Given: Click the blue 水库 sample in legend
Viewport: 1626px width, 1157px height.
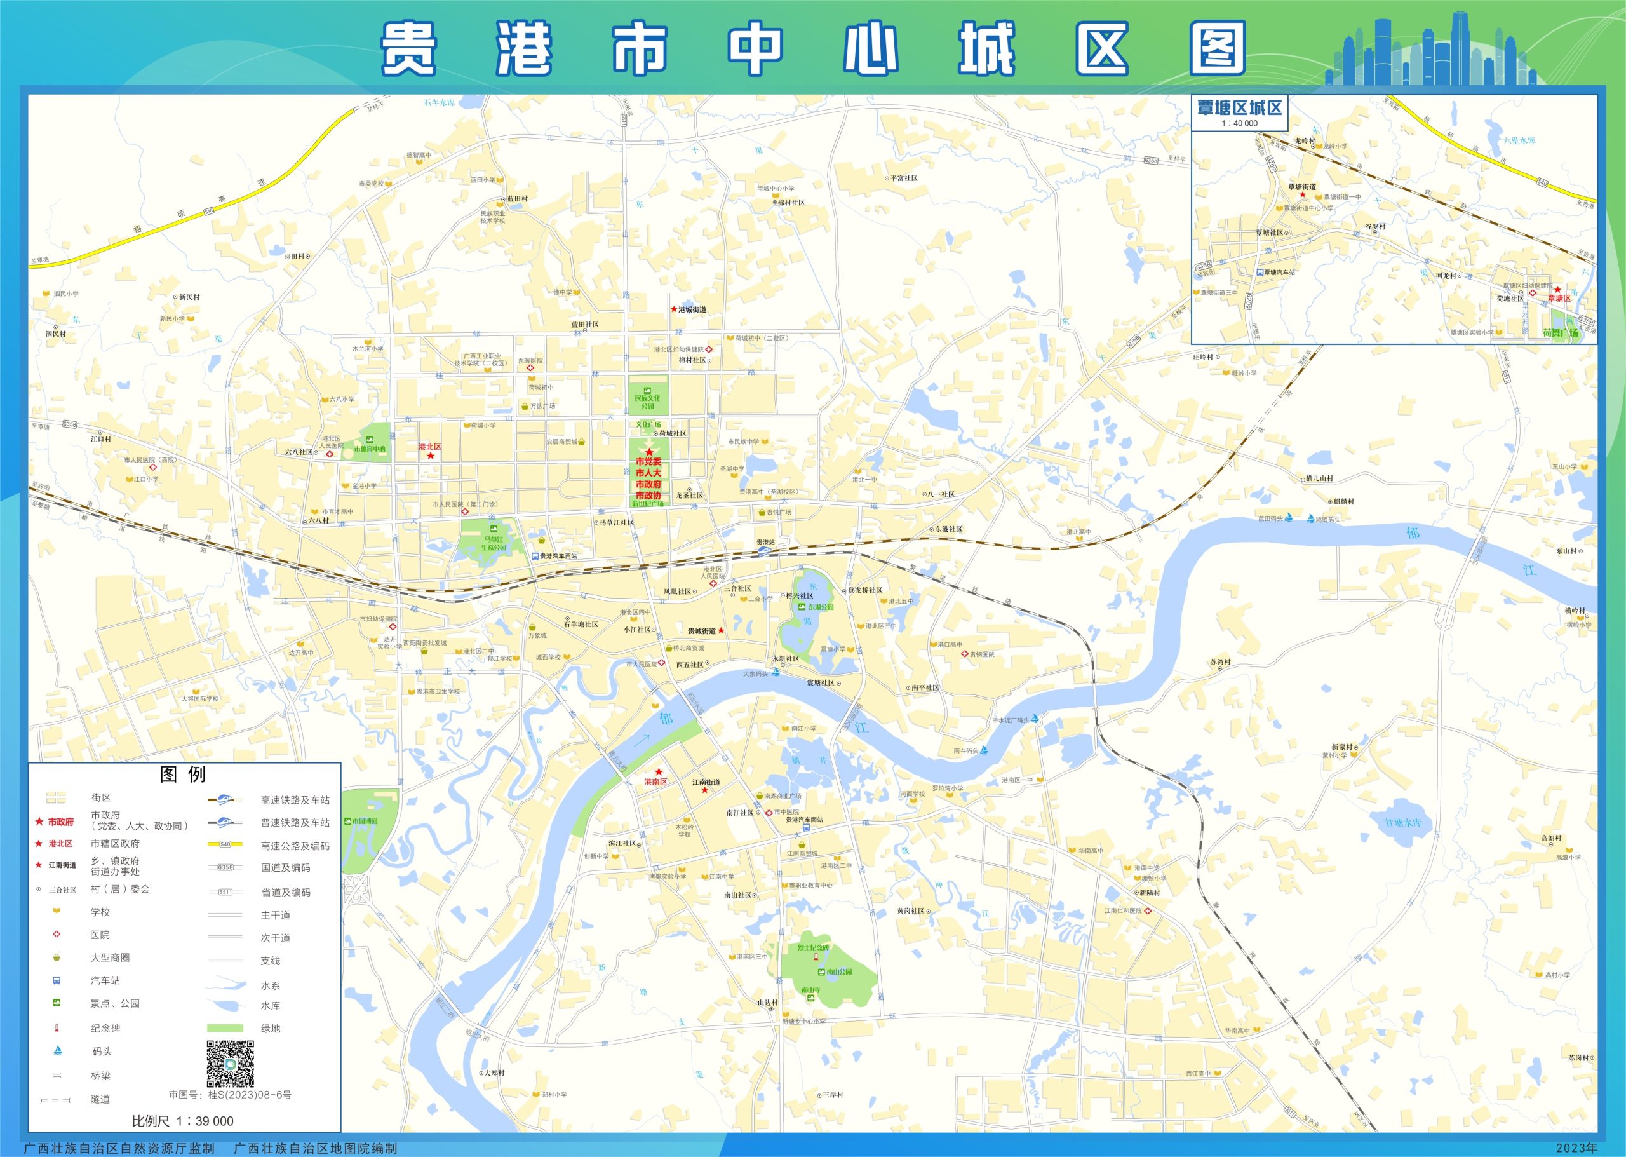Looking at the screenshot, I should pyautogui.click(x=227, y=1005).
